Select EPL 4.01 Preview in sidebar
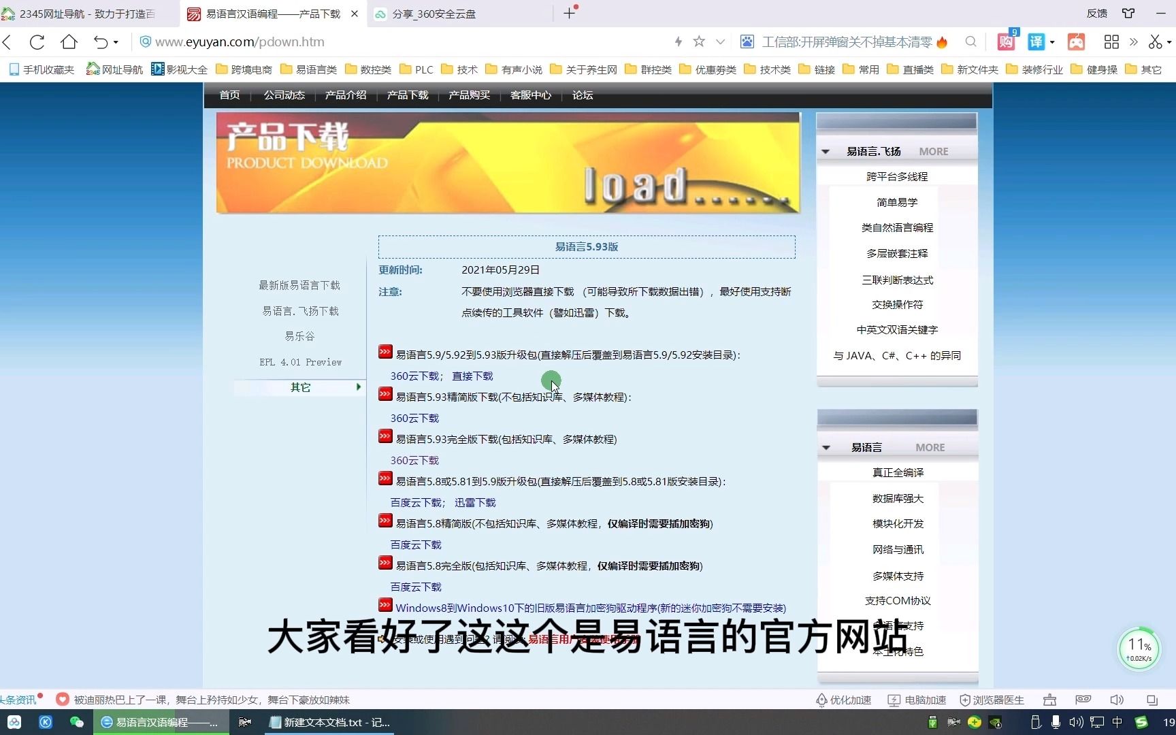 (x=300, y=362)
